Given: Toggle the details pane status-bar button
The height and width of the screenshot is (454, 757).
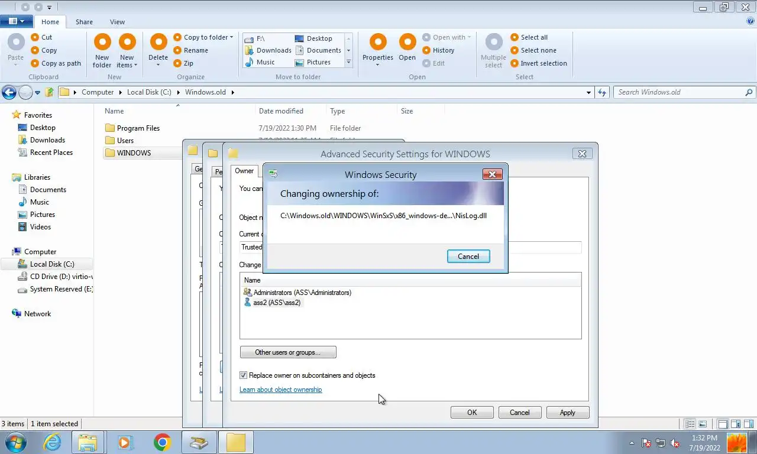Looking at the screenshot, I should (735, 424).
